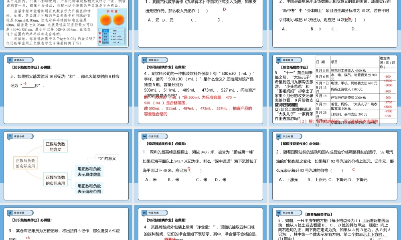
Task: Click the red '+700' value beside the table
Action: coord(387,116)
